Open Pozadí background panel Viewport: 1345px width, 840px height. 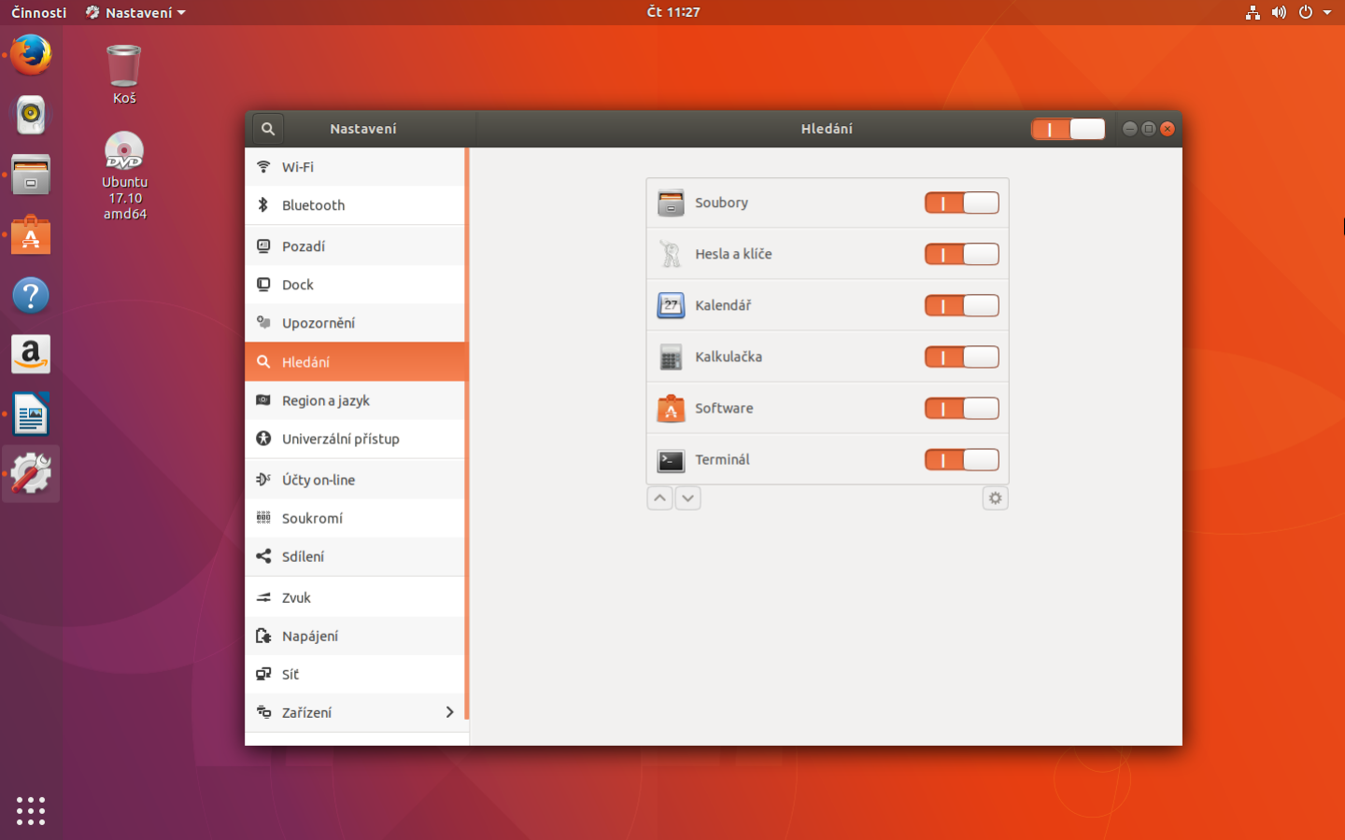(355, 246)
